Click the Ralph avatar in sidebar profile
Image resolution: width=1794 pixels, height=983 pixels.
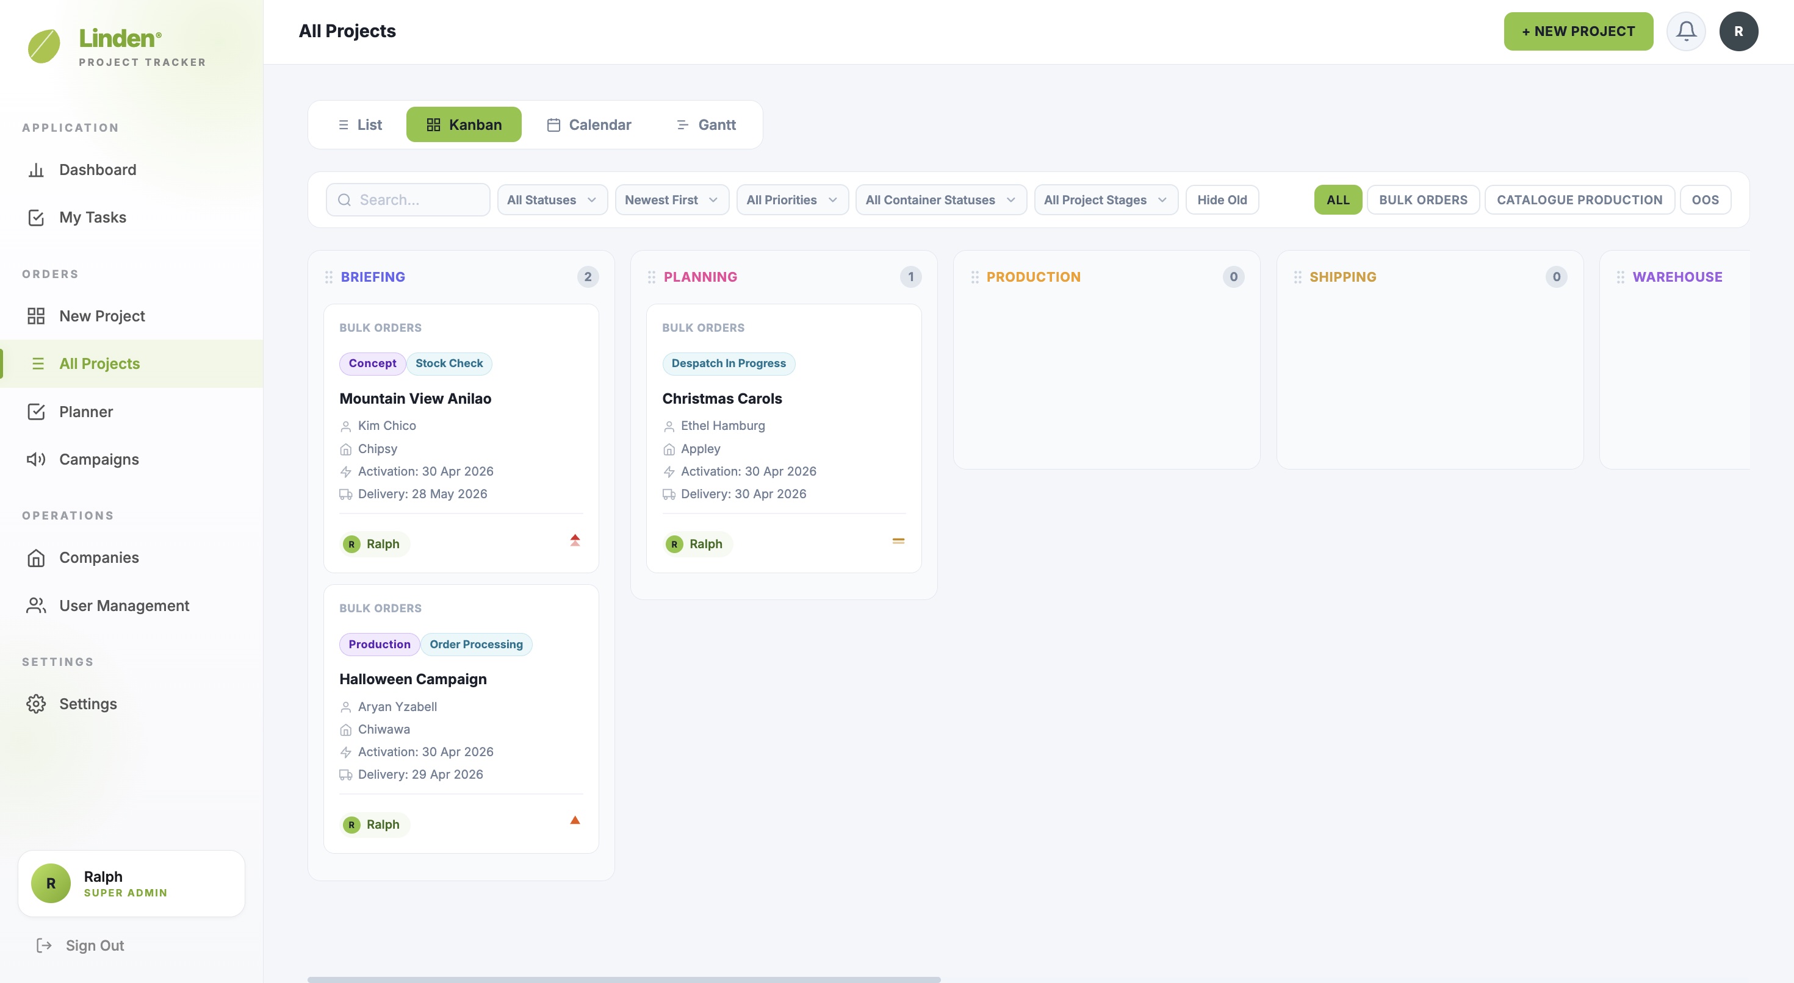tap(51, 884)
